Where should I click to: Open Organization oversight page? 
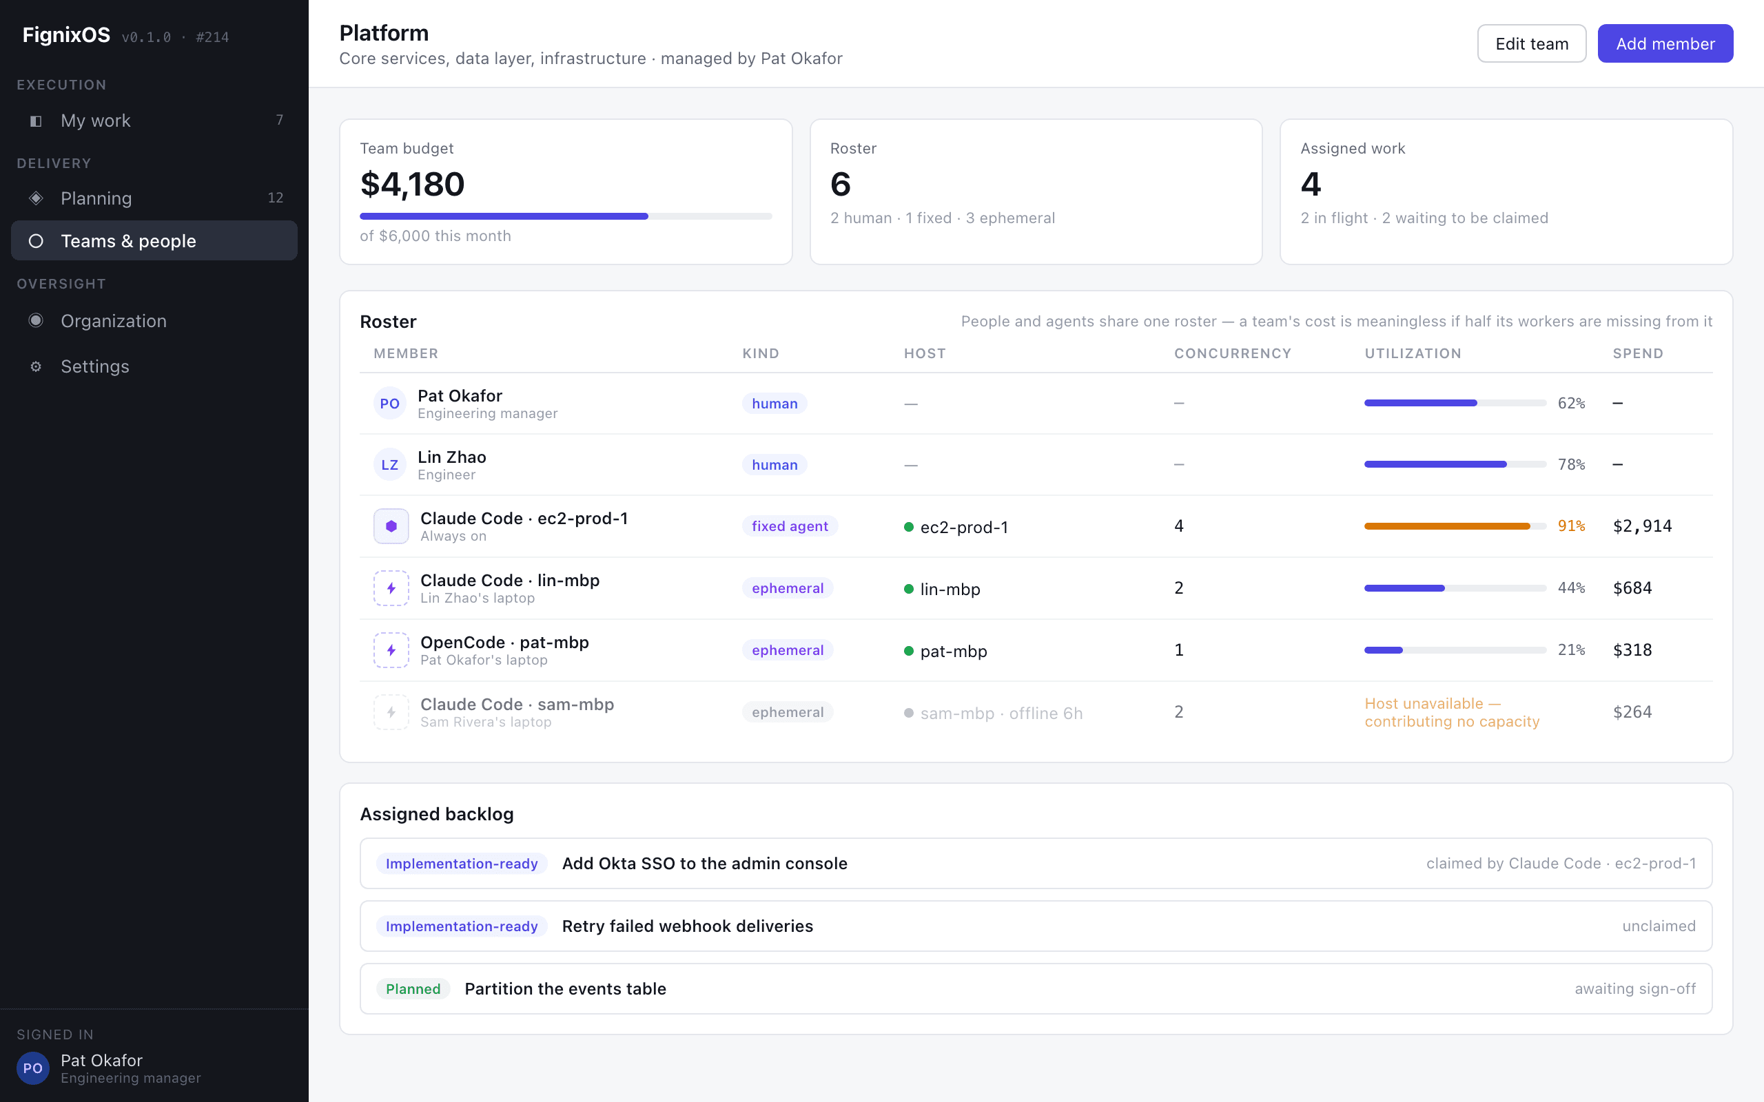click(x=154, y=321)
